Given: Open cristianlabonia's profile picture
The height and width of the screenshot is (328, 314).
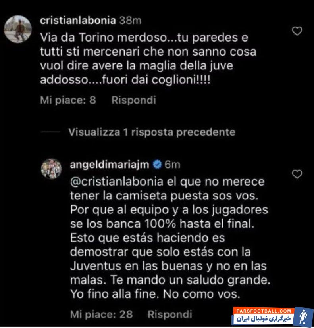Looking at the screenshot, I should (x=18, y=29).
